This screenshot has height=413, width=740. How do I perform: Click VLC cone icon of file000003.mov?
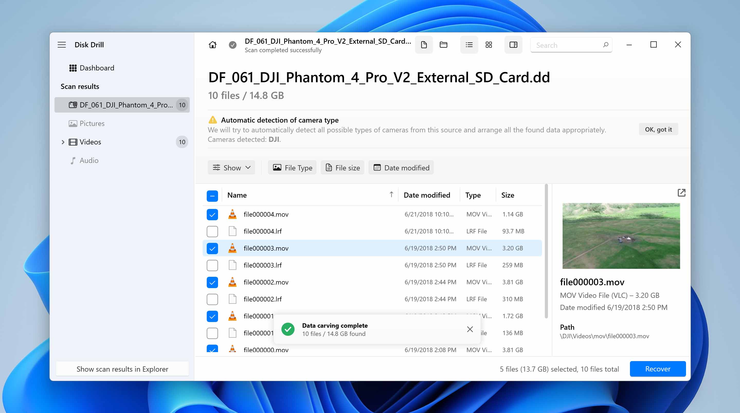(232, 248)
